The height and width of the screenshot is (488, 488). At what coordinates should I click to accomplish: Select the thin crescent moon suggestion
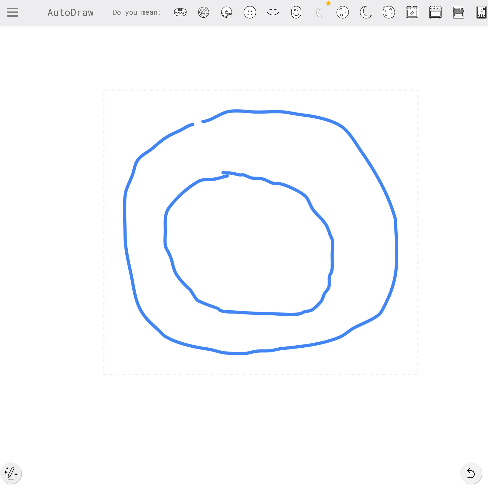pyautogui.click(x=319, y=13)
